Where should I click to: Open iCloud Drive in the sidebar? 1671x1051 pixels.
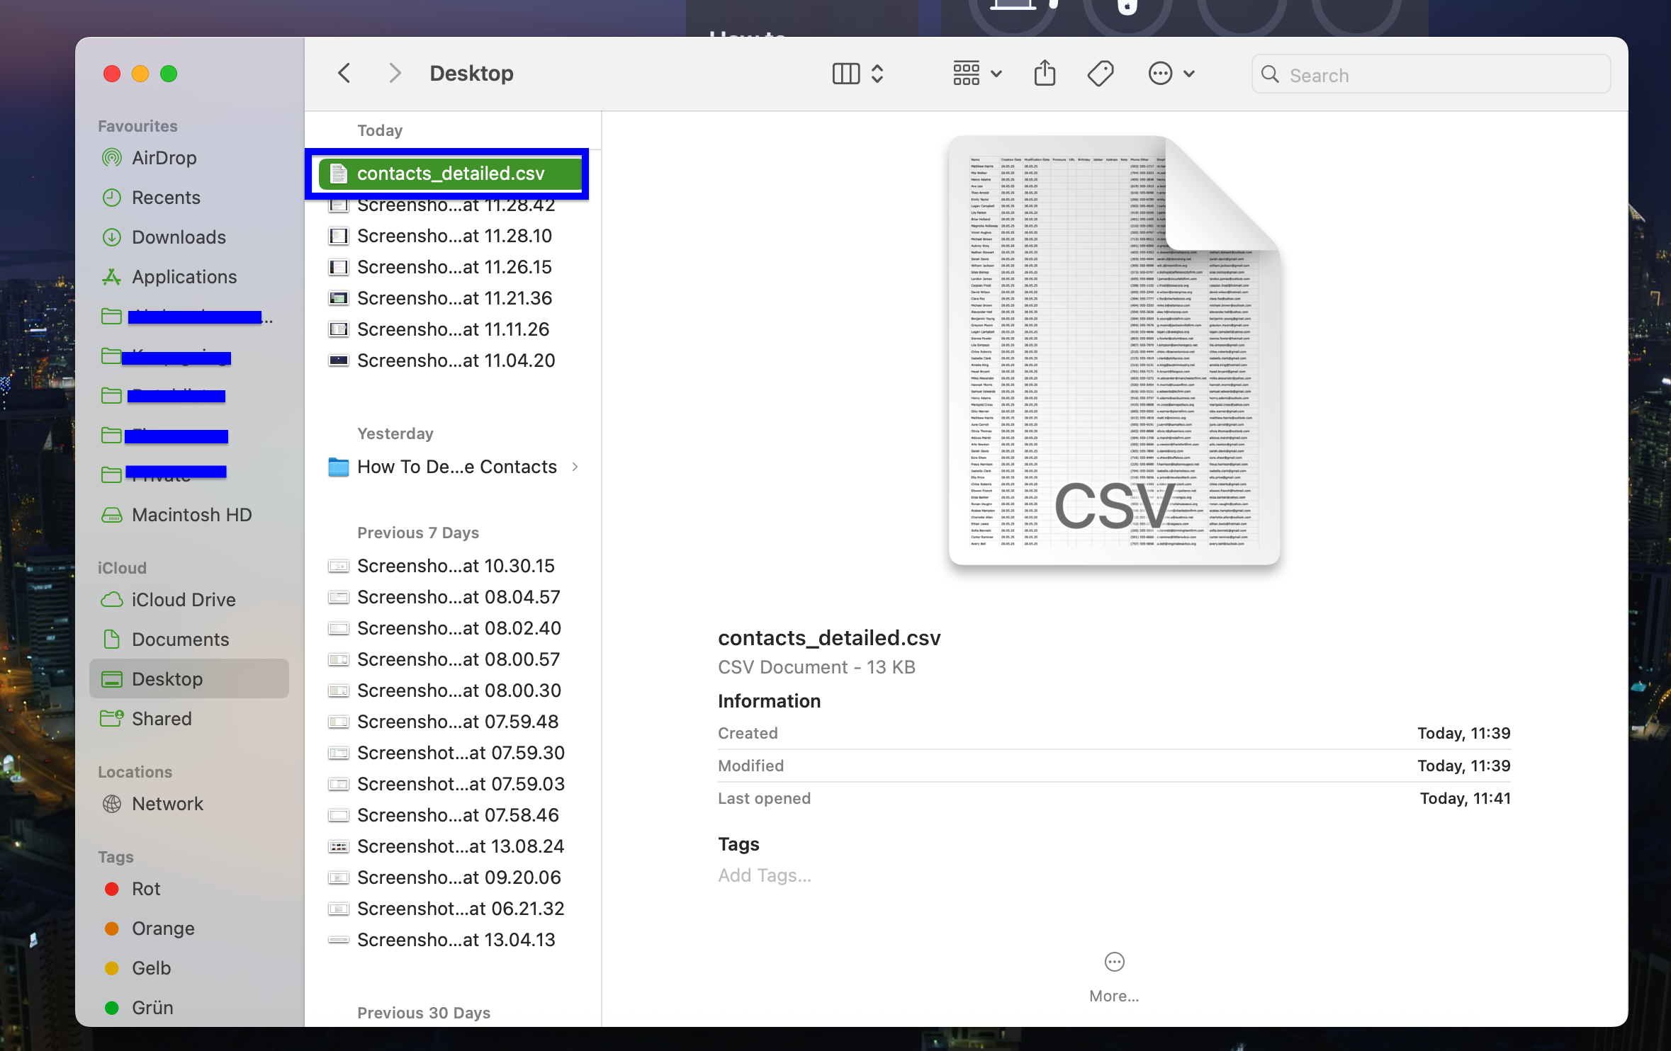coord(189,599)
